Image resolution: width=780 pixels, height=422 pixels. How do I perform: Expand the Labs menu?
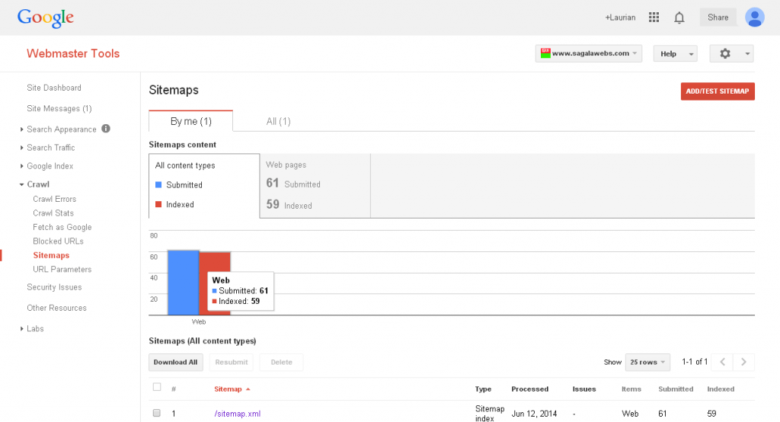point(22,329)
